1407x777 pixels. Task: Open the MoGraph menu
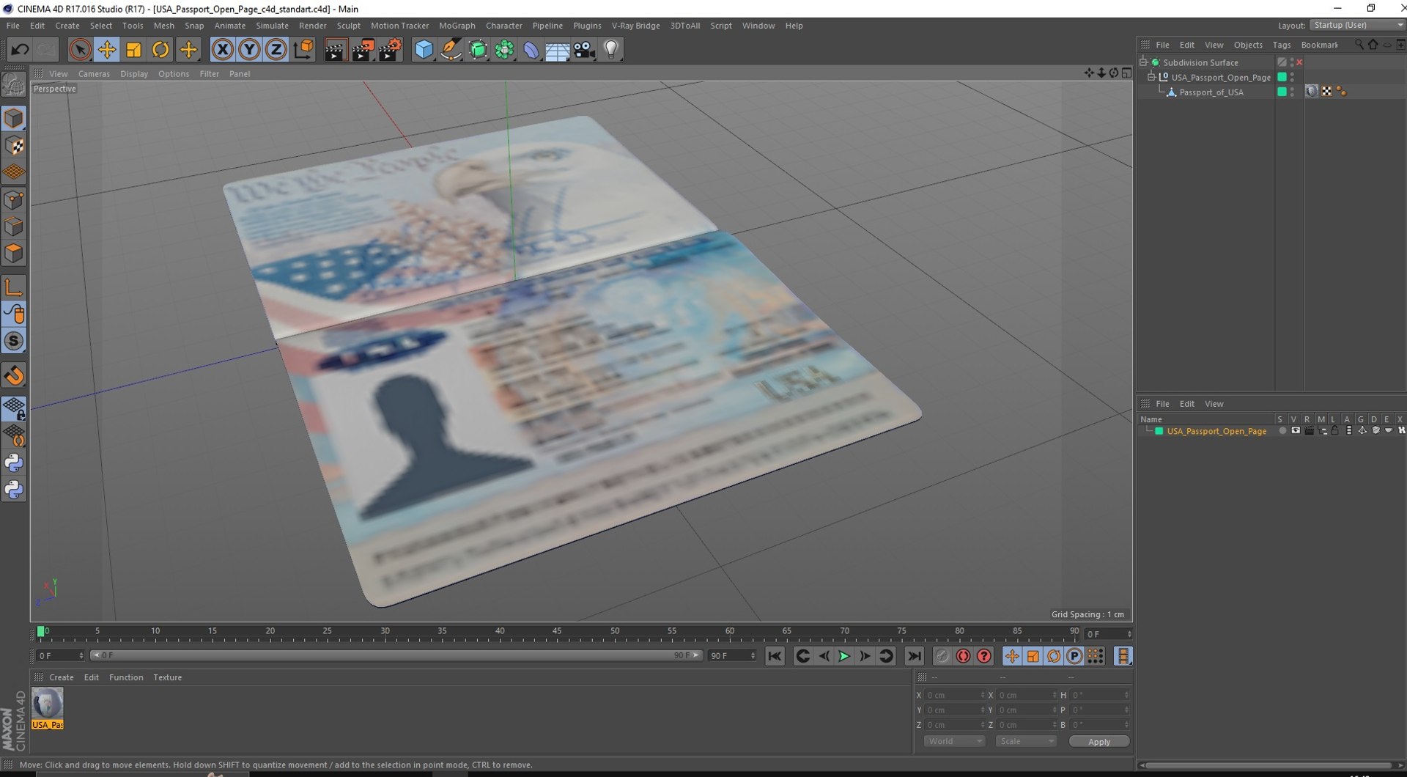(x=457, y=26)
